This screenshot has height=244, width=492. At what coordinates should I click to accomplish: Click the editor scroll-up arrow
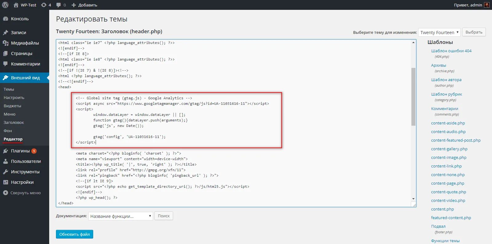[x=413, y=42]
